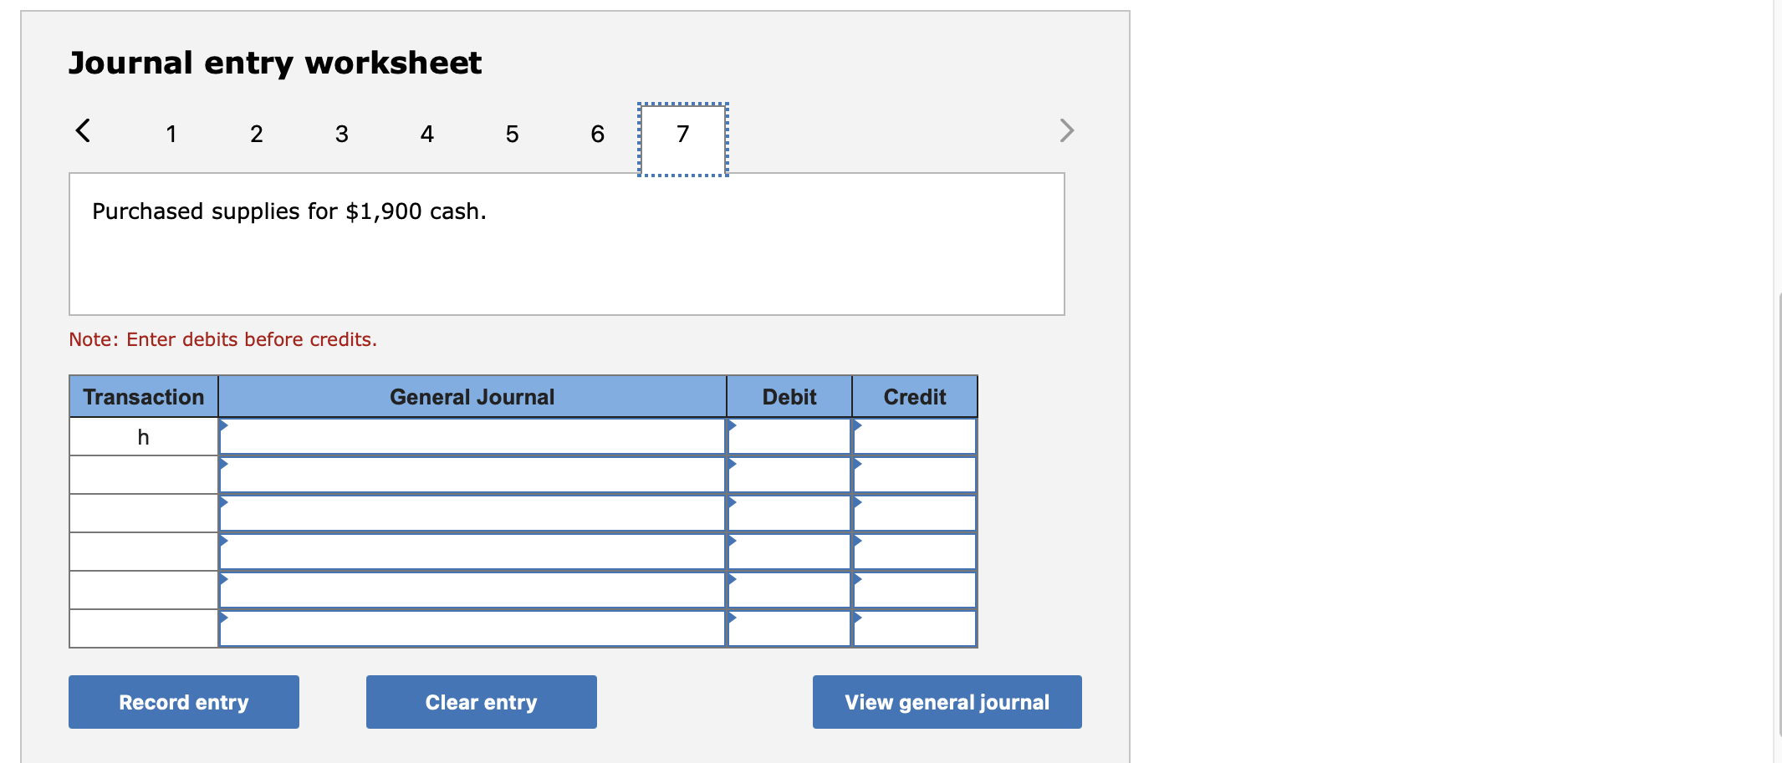This screenshot has width=1782, height=763.
Task: Switch to transaction tab 1
Action: click(171, 134)
